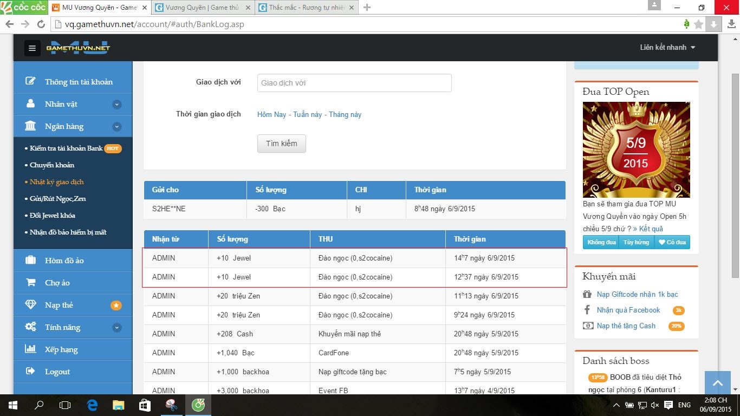The width and height of the screenshot is (740, 416).
Task: Focus the Giao dịch với input field
Action: [x=354, y=83]
